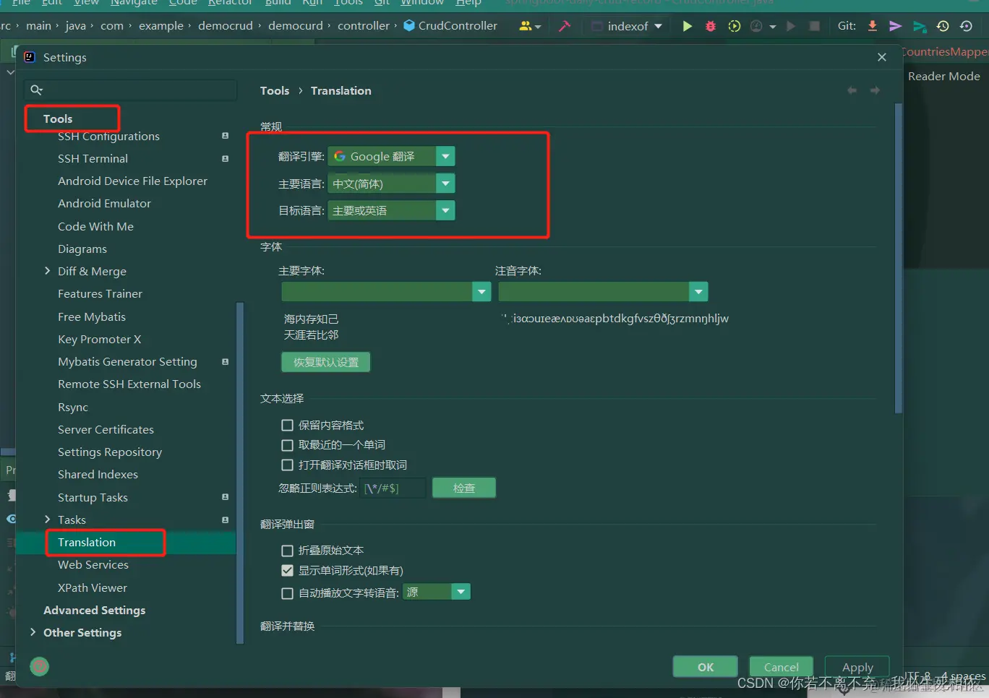
Task: Run the indexof configuration with green play
Action: coord(687,26)
